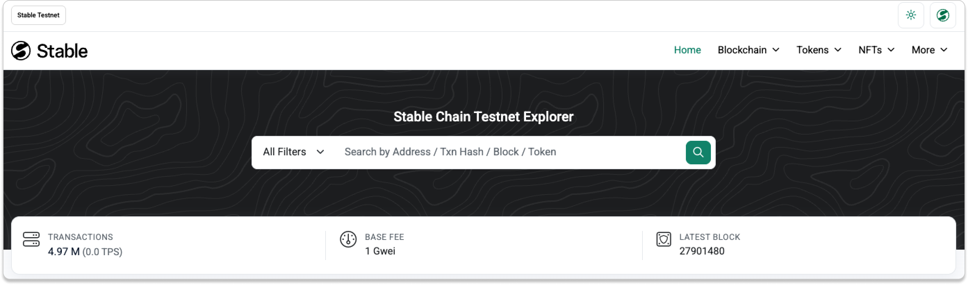
Task: Expand the Blockchain menu
Action: coord(748,50)
